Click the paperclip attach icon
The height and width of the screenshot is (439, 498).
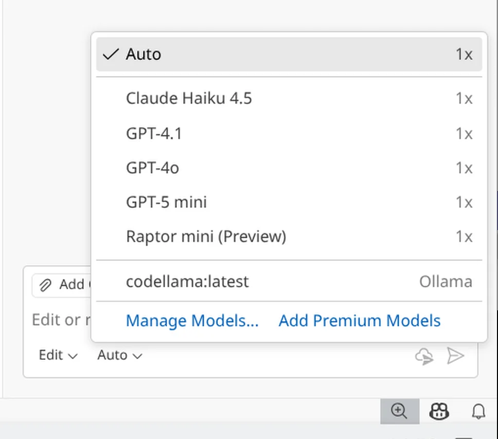pyautogui.click(x=46, y=285)
